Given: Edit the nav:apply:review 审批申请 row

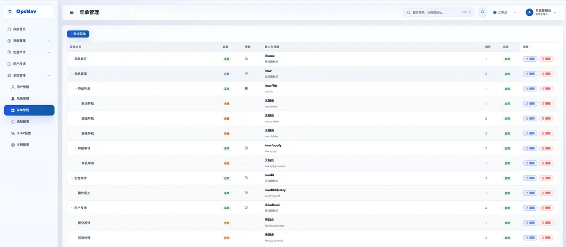Looking at the screenshot, I should click(x=530, y=163).
